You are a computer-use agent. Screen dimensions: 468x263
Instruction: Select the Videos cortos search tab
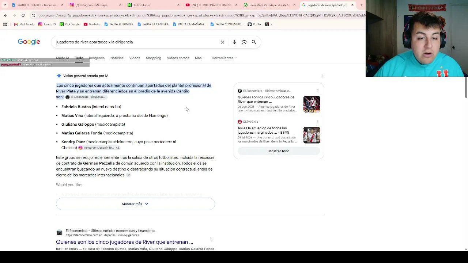tap(178, 58)
